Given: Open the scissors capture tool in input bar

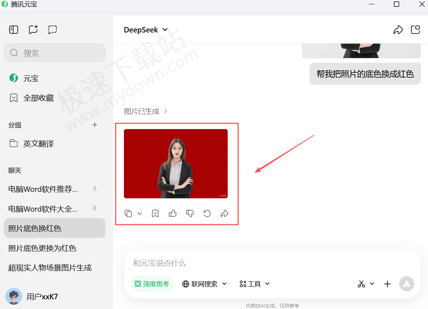Looking at the screenshot, I should (x=361, y=284).
